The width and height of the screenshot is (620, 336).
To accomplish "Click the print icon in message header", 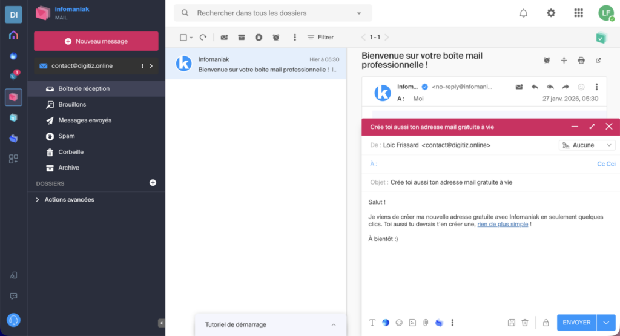I will 581,61.
